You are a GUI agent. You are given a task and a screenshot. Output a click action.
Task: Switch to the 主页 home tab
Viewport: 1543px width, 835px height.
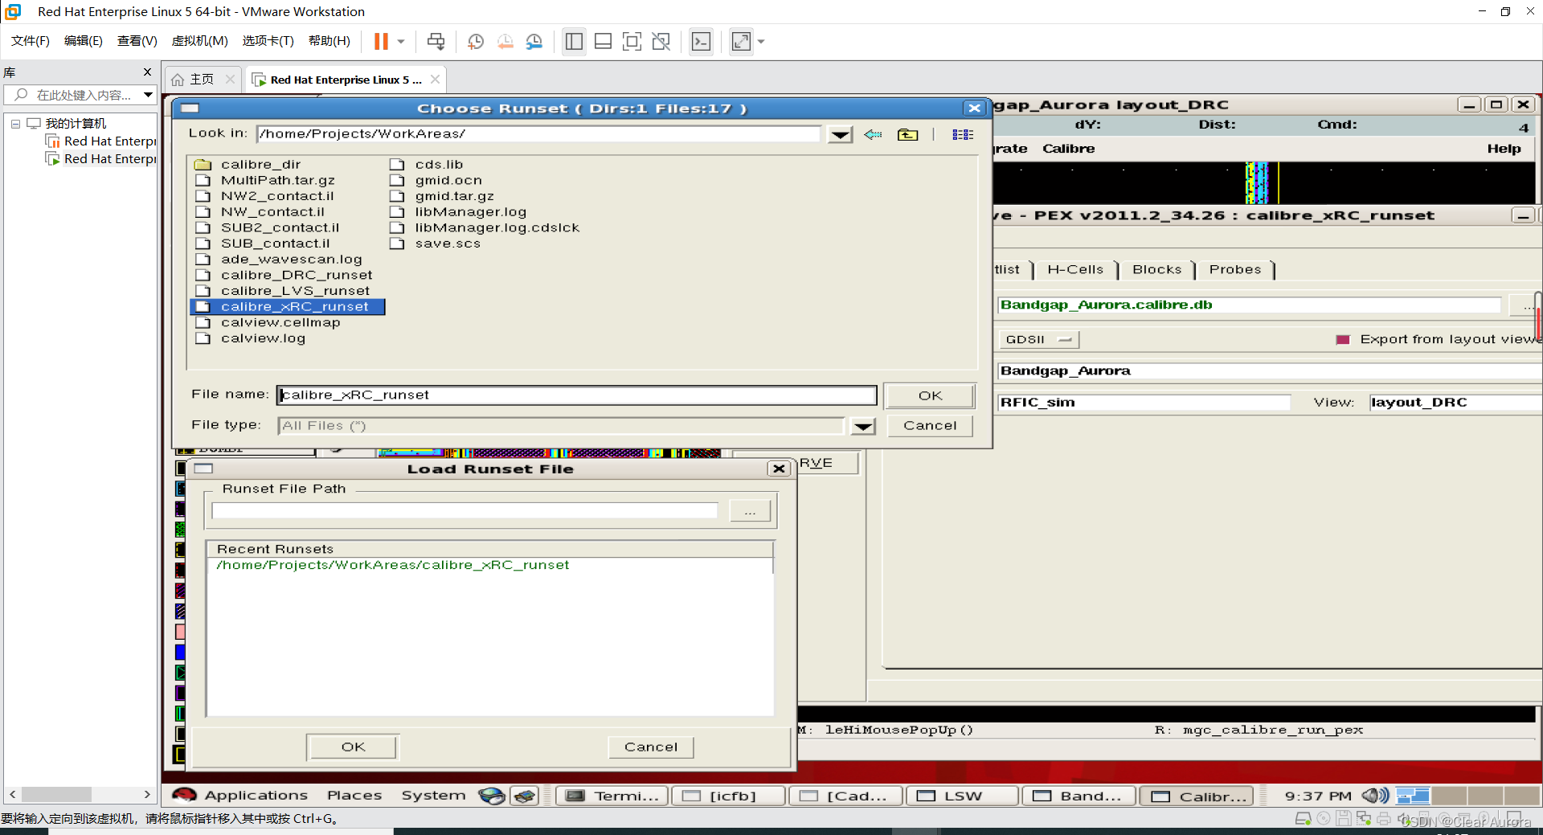(x=201, y=79)
